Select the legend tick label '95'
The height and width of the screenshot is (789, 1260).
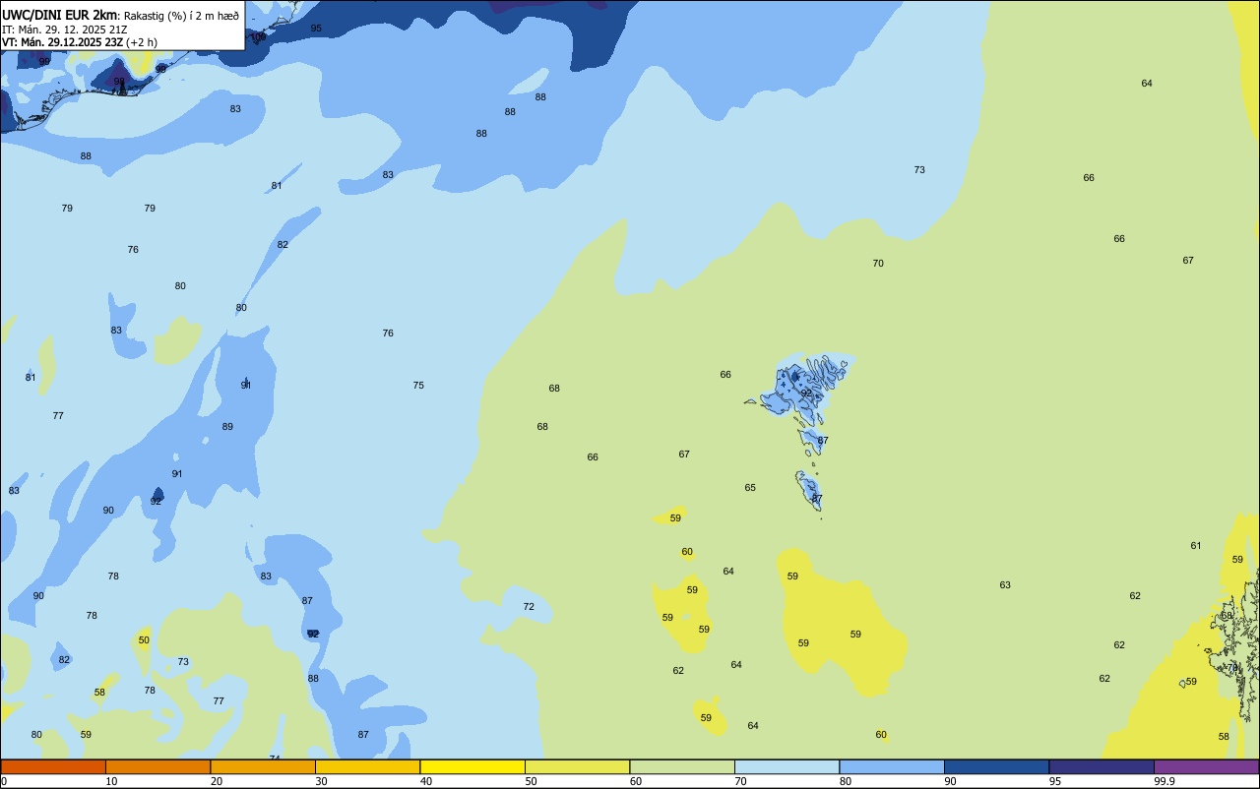(x=1055, y=781)
